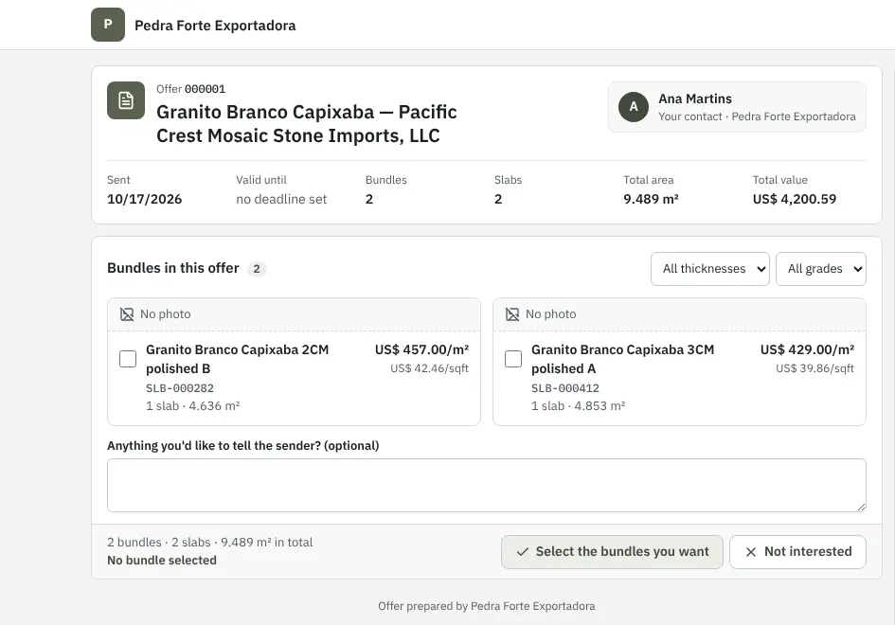Click the offer title Granito Branco Capixaba — Pacific Crest

coord(307,124)
